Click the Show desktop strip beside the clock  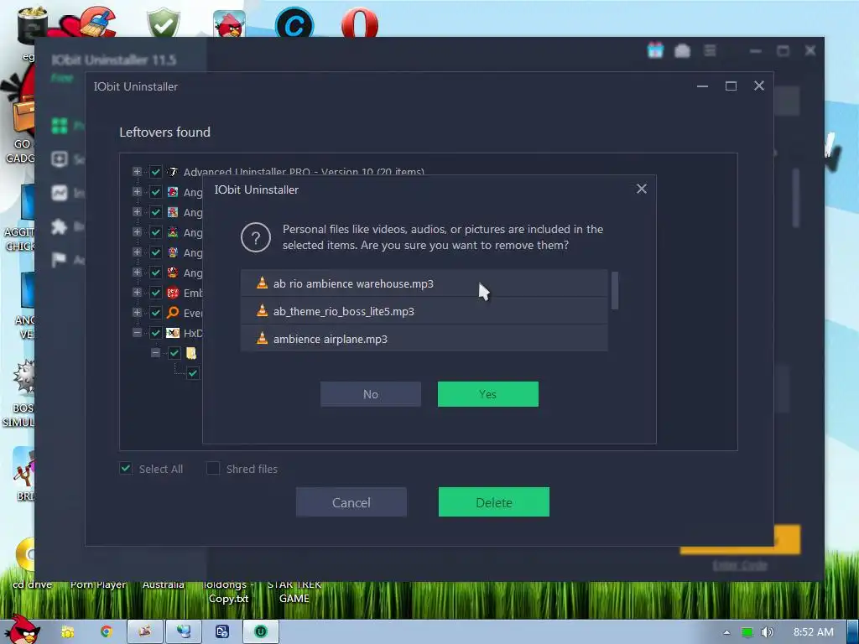click(x=853, y=632)
